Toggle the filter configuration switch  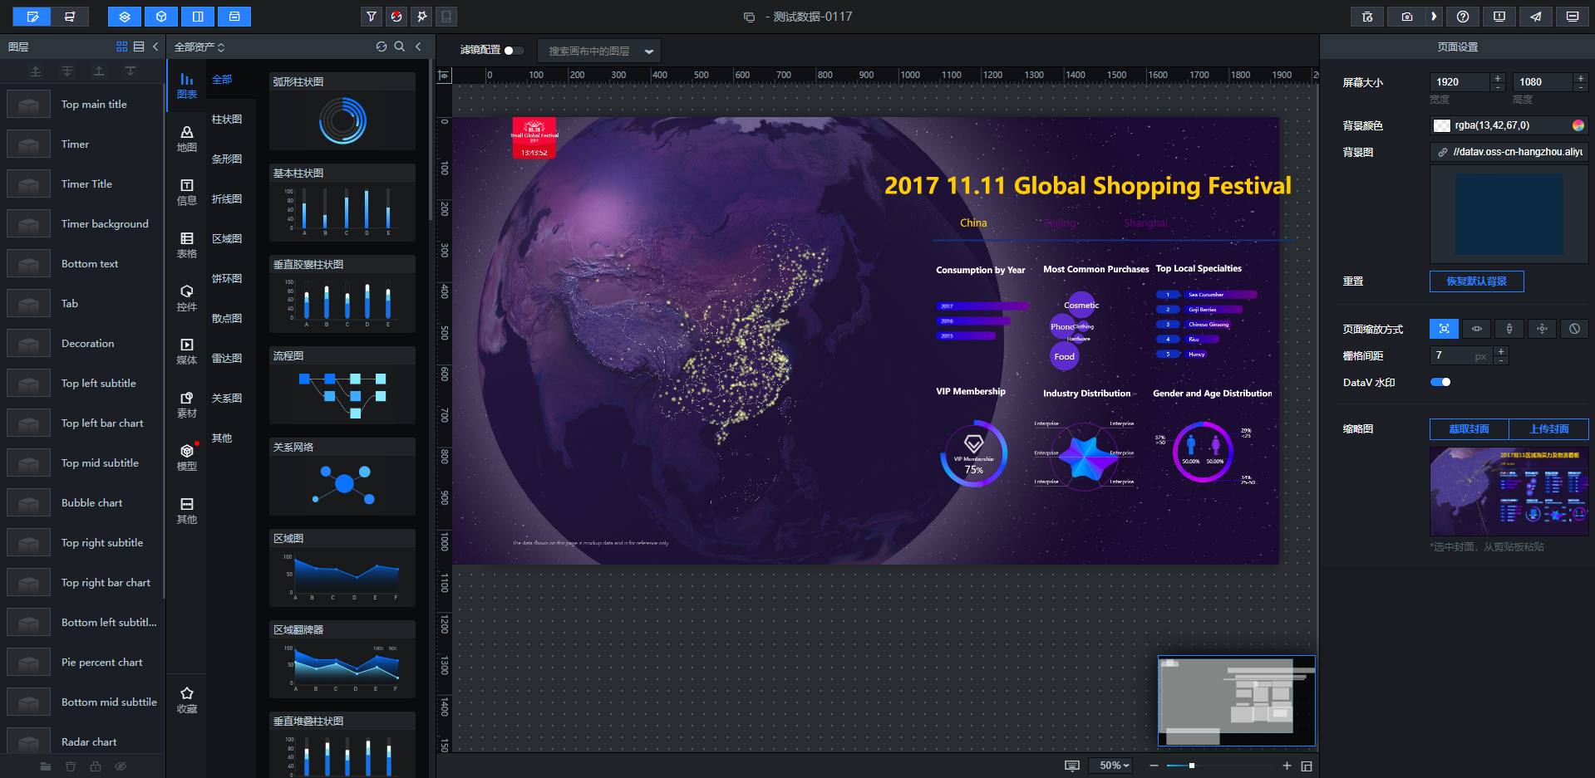[x=514, y=51]
